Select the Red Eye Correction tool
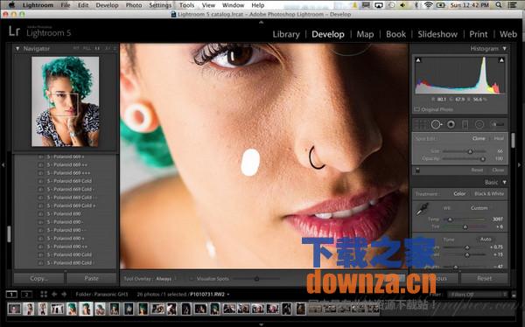The image size is (525, 327). (451, 124)
